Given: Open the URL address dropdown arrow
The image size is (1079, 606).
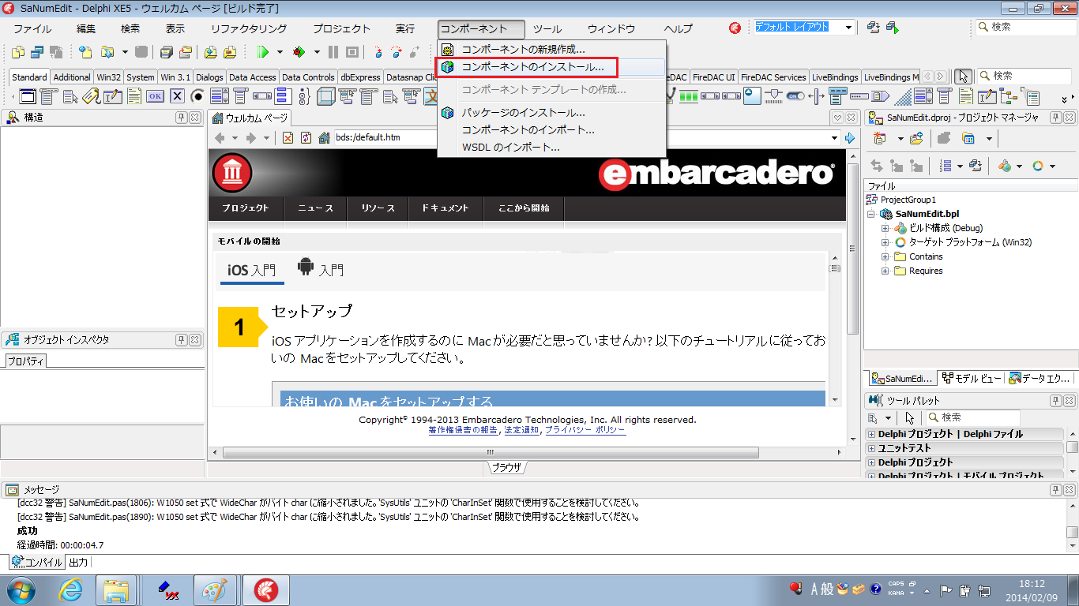Looking at the screenshot, I should click(x=836, y=137).
